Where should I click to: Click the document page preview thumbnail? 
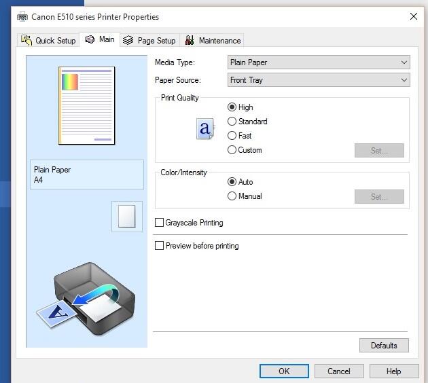coord(86,105)
